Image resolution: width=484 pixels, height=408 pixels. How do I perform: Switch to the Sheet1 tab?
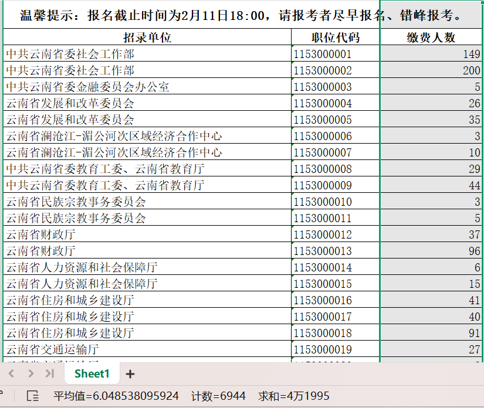point(92,374)
